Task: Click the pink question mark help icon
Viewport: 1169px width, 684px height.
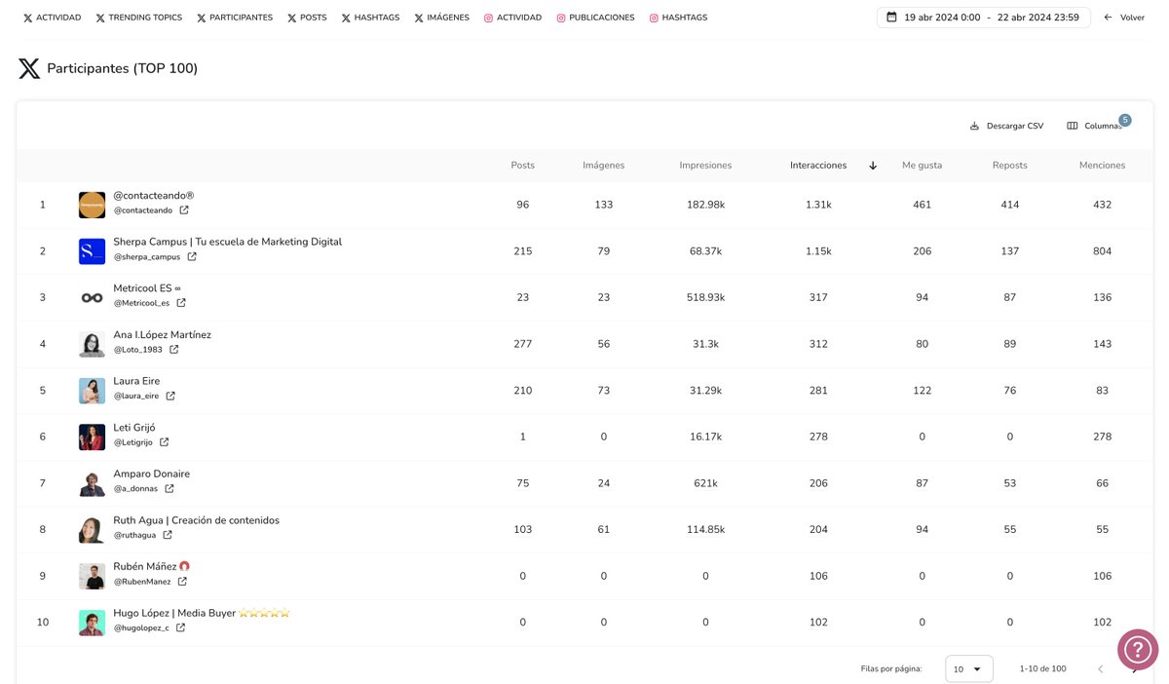Action: pos(1137,649)
